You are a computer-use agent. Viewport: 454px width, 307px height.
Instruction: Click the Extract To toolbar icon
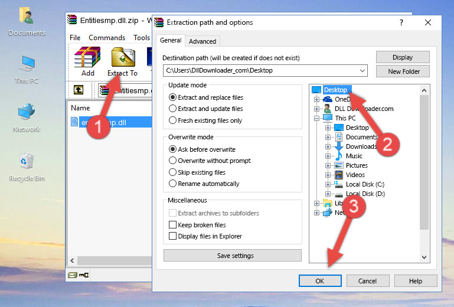click(122, 61)
